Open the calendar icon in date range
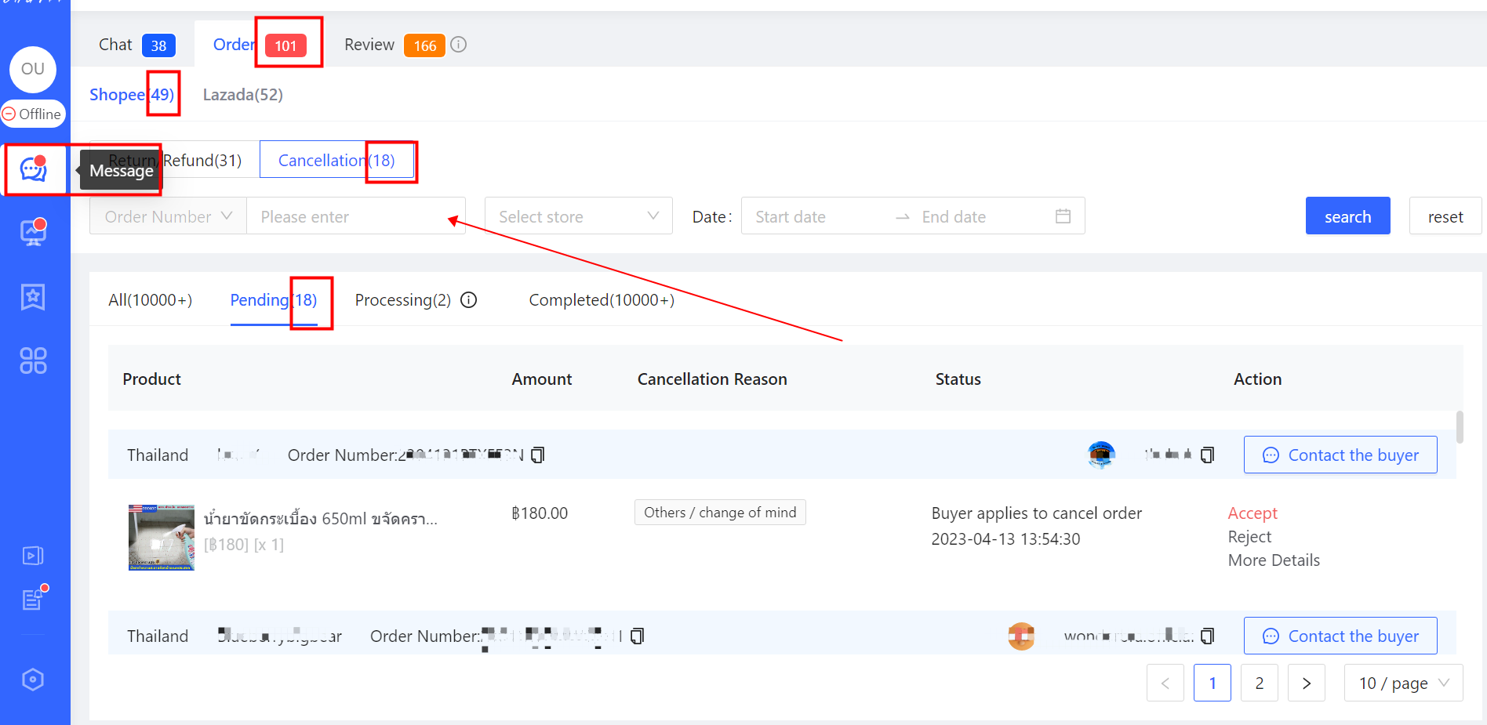The height and width of the screenshot is (725, 1487). click(x=1063, y=216)
